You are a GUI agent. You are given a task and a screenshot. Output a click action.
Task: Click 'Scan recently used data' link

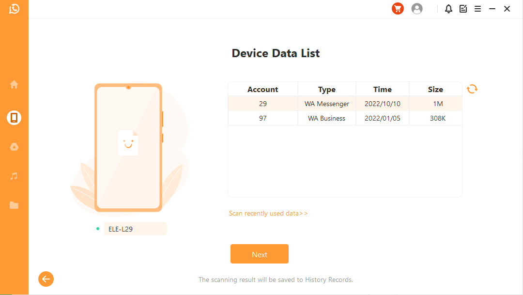[x=268, y=214]
